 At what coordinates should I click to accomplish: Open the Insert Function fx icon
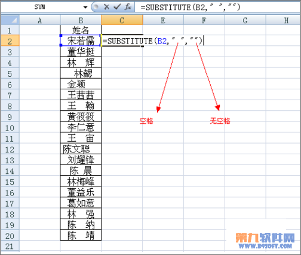pyautogui.click(x=128, y=7)
